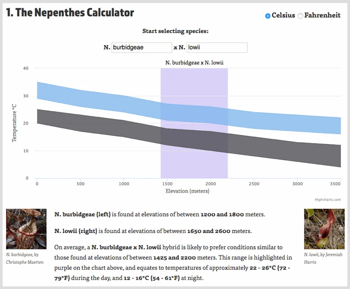Select the Celsius radio button
This screenshot has width=350, height=289.
(268, 16)
